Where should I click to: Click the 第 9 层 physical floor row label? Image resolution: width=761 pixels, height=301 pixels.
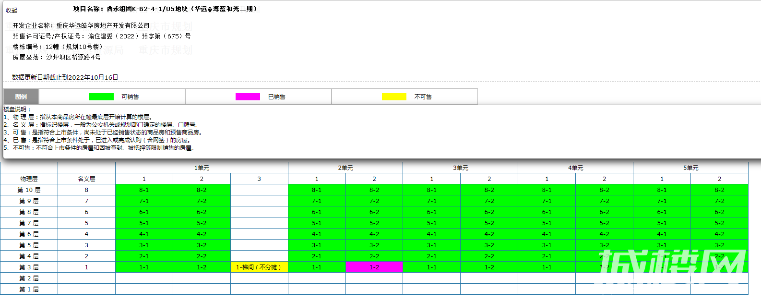[29, 201]
